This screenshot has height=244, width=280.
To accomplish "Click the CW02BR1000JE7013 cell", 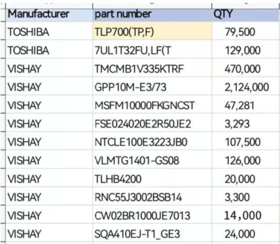I will point(152,215).
